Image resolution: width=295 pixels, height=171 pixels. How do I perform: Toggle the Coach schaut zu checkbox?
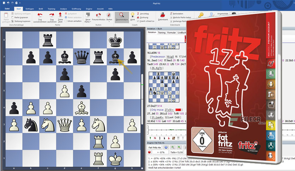[x=138, y=21]
